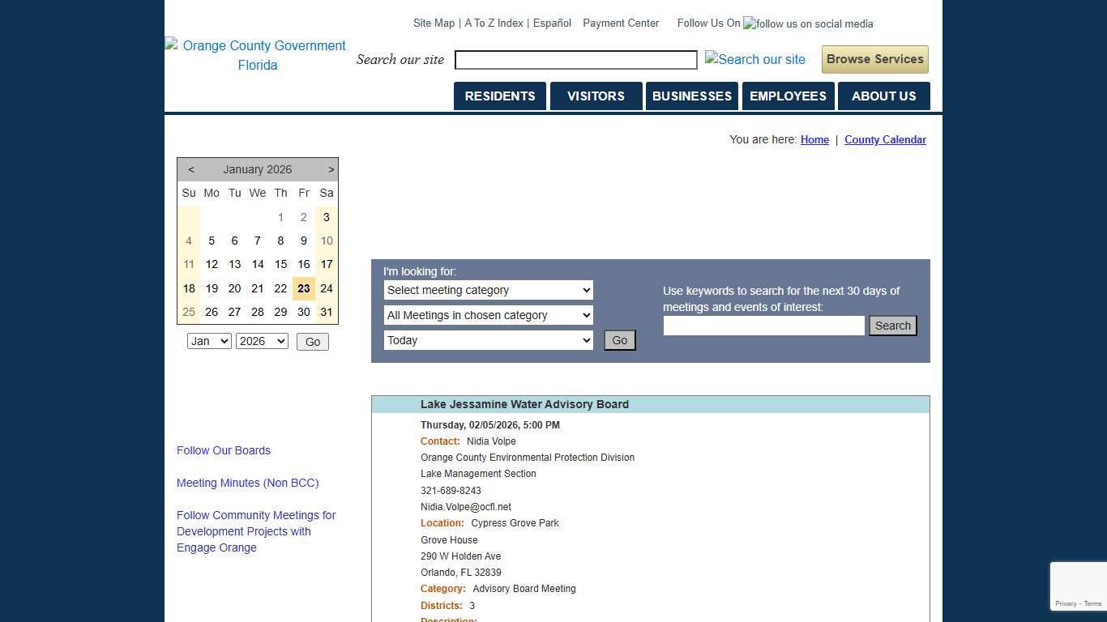The height and width of the screenshot is (622, 1107).
Task: Click the Orange County Government Florida logo
Action: pyautogui.click(x=255, y=55)
